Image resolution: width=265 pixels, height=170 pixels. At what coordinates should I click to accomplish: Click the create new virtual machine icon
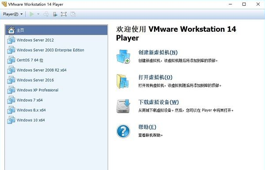(x=123, y=57)
